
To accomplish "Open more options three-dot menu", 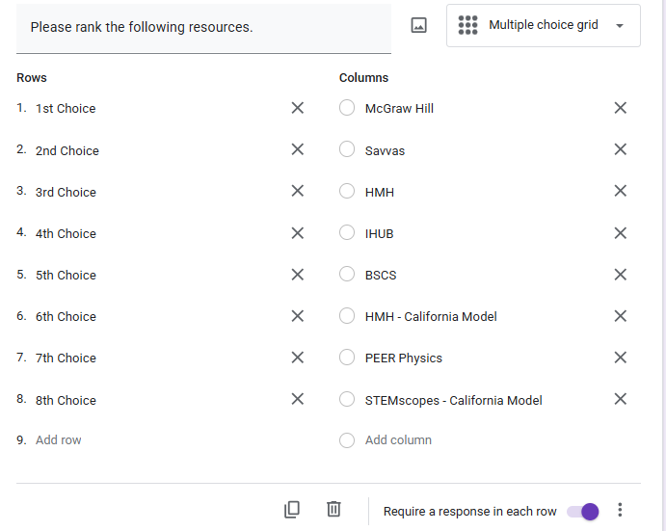I will pyautogui.click(x=621, y=511).
